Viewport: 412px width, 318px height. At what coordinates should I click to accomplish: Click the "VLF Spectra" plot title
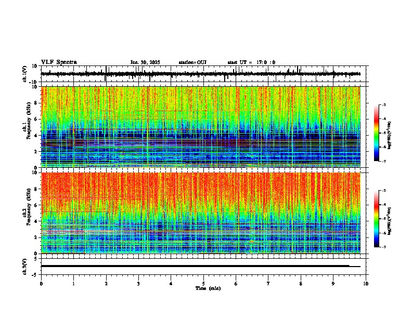click(x=59, y=62)
